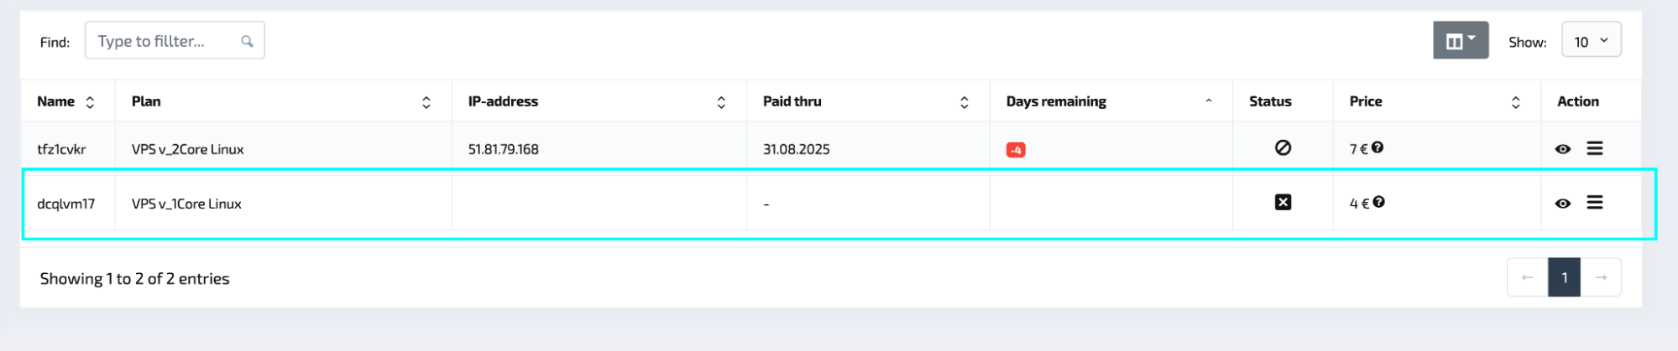The image size is (1678, 351).
Task: Sort table by Price column
Action: coord(1516,102)
